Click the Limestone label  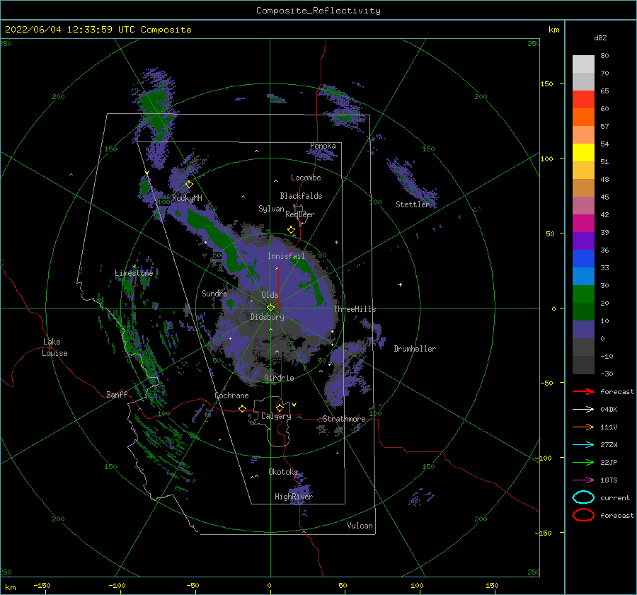pos(134,273)
